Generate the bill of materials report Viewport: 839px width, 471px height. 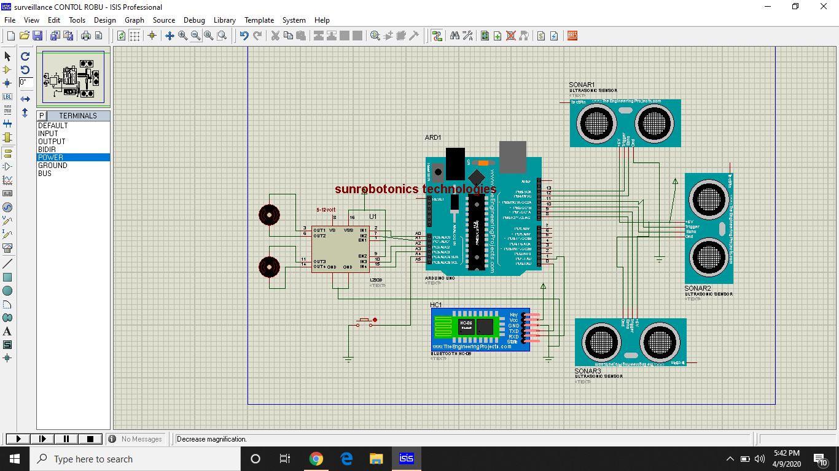click(541, 36)
